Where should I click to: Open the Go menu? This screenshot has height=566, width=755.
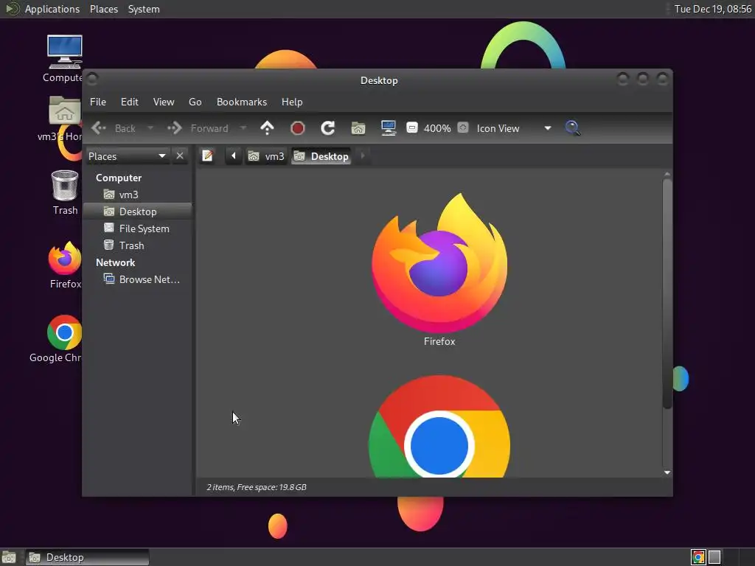pyautogui.click(x=195, y=102)
